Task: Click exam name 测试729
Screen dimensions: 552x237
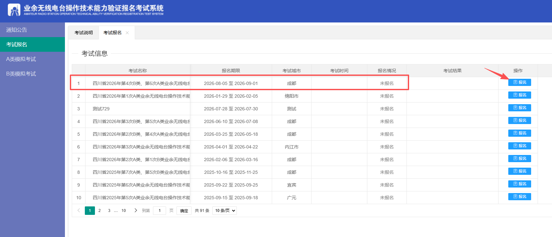Action: pyautogui.click(x=101, y=109)
